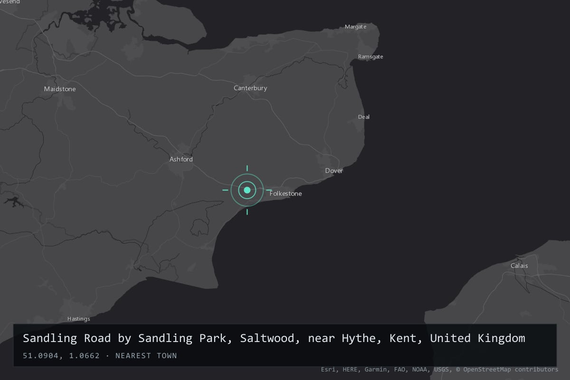Click the NEAREST TOWN caption
570x380 pixels.
[x=146, y=355]
